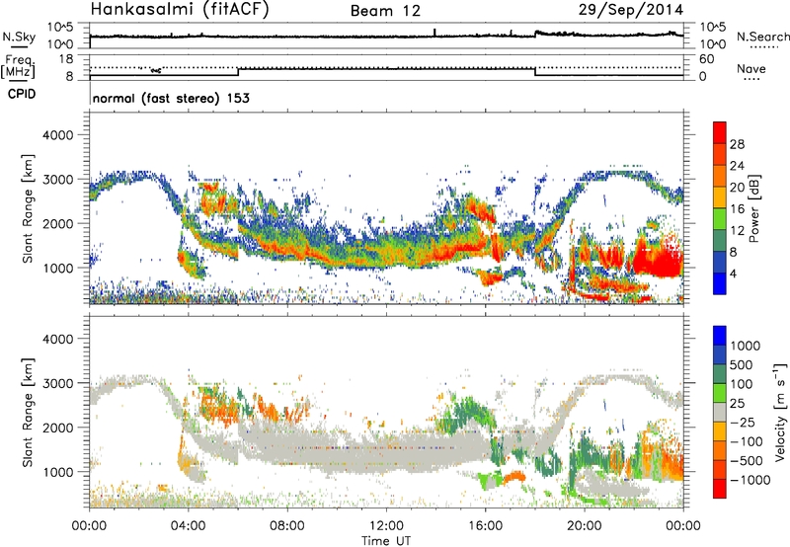This screenshot has height=547, width=790.
Task: Click the Velocity [m s-1] colorbar title
Action: click(x=780, y=412)
